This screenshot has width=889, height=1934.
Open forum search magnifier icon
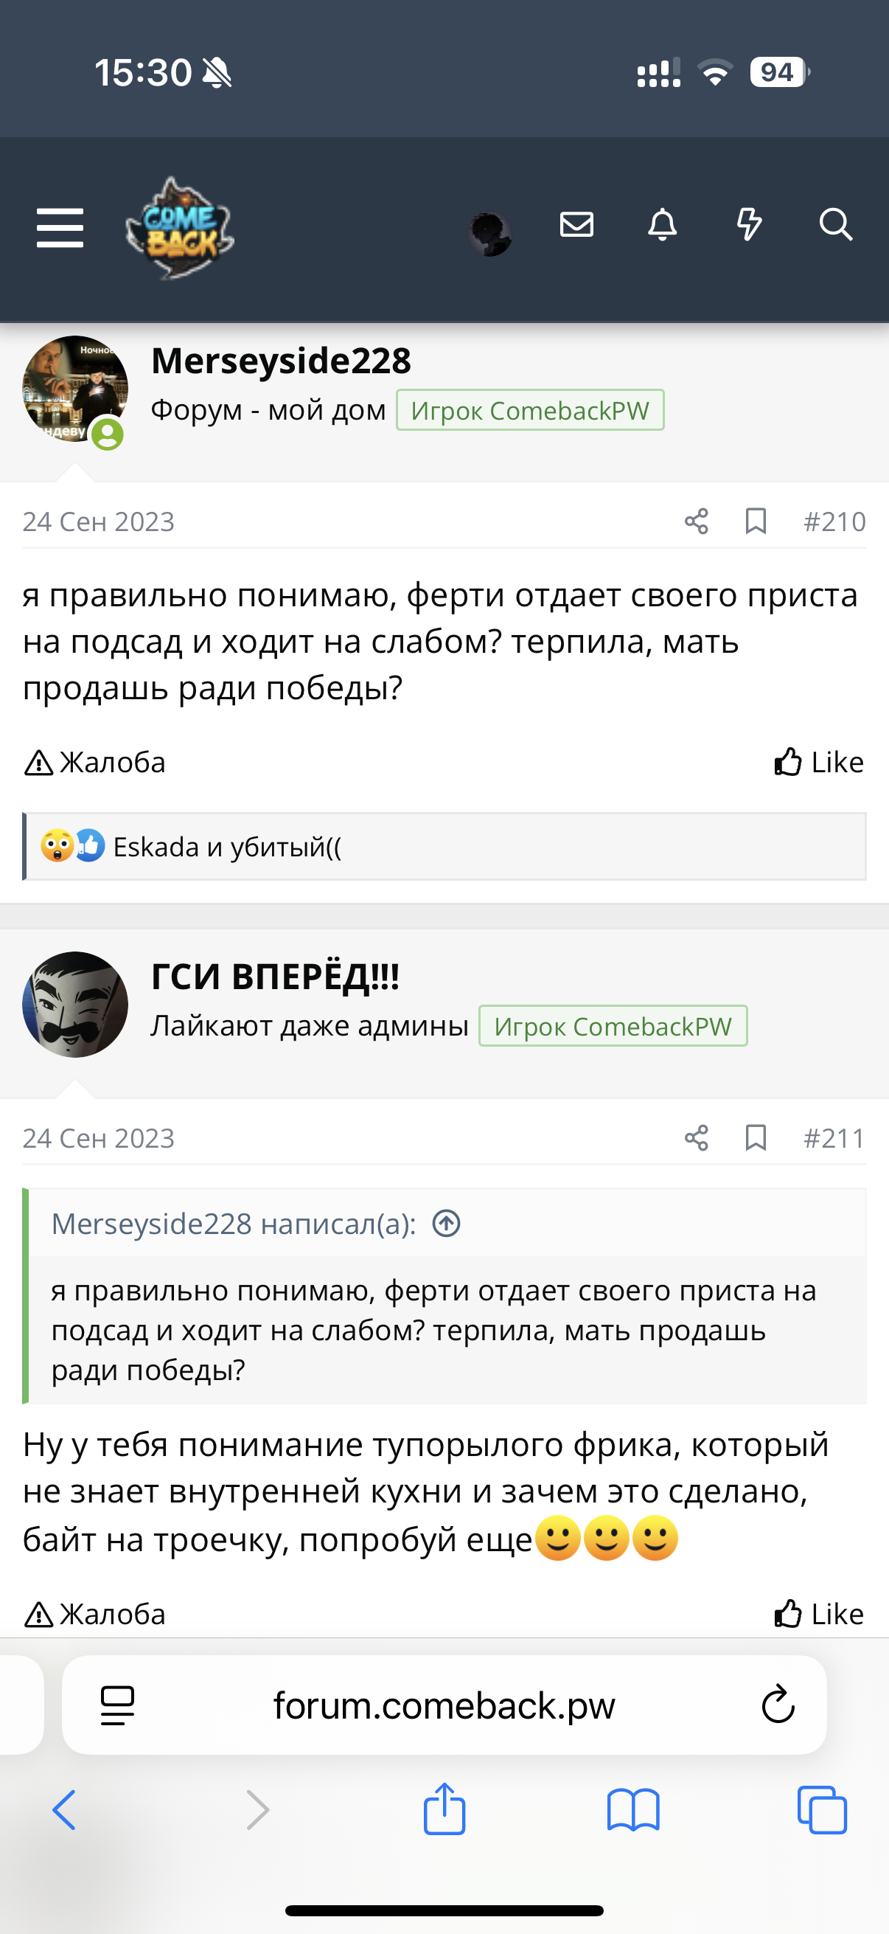click(835, 224)
